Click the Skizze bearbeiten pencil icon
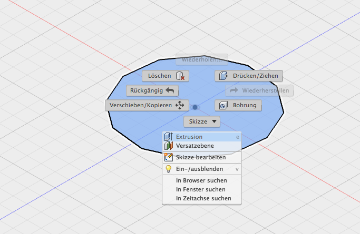The image size is (360, 234). tap(169, 157)
